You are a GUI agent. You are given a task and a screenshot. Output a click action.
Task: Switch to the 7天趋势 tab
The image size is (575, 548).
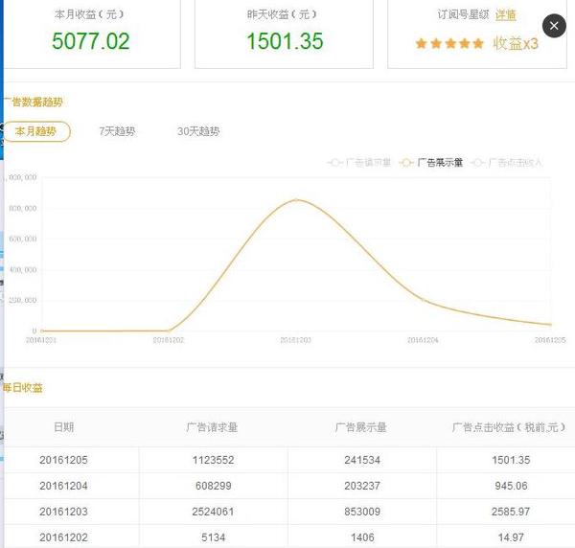(117, 131)
